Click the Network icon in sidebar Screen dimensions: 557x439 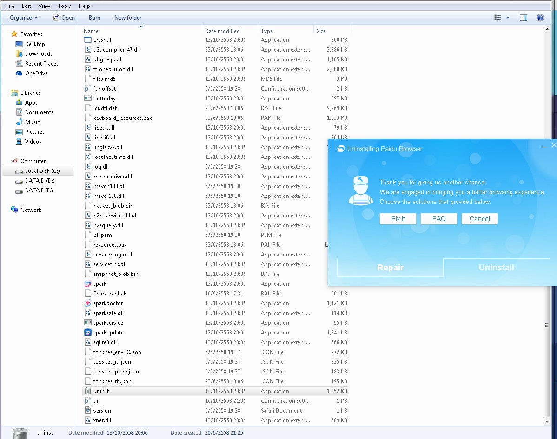[14, 210]
